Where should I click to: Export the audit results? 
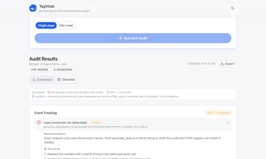click(x=227, y=64)
